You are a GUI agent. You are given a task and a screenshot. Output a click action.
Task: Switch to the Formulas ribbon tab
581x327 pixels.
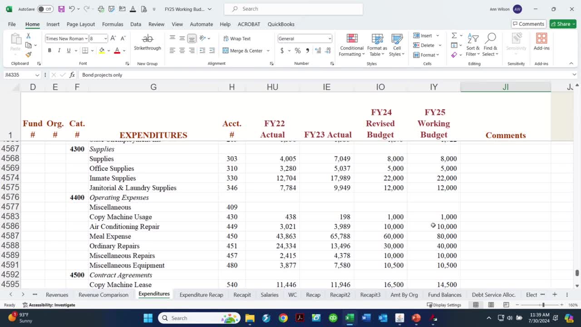[x=112, y=24]
